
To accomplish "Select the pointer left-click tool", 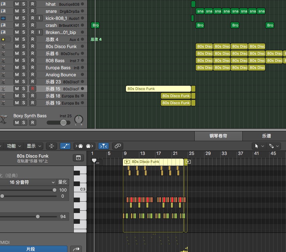I will [x=256, y=146].
